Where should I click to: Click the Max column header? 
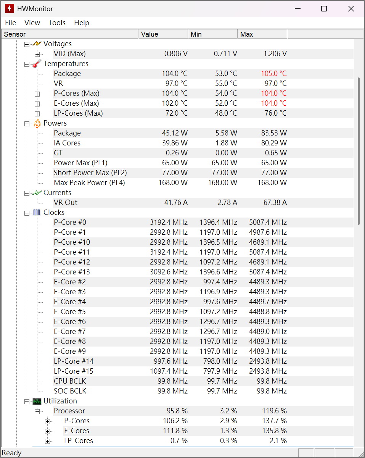tap(262, 34)
